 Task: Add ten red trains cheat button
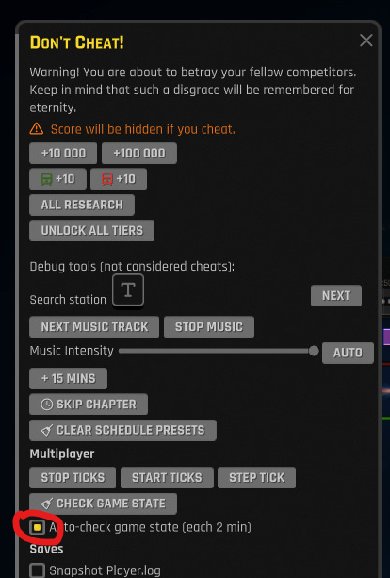pyautogui.click(x=119, y=179)
